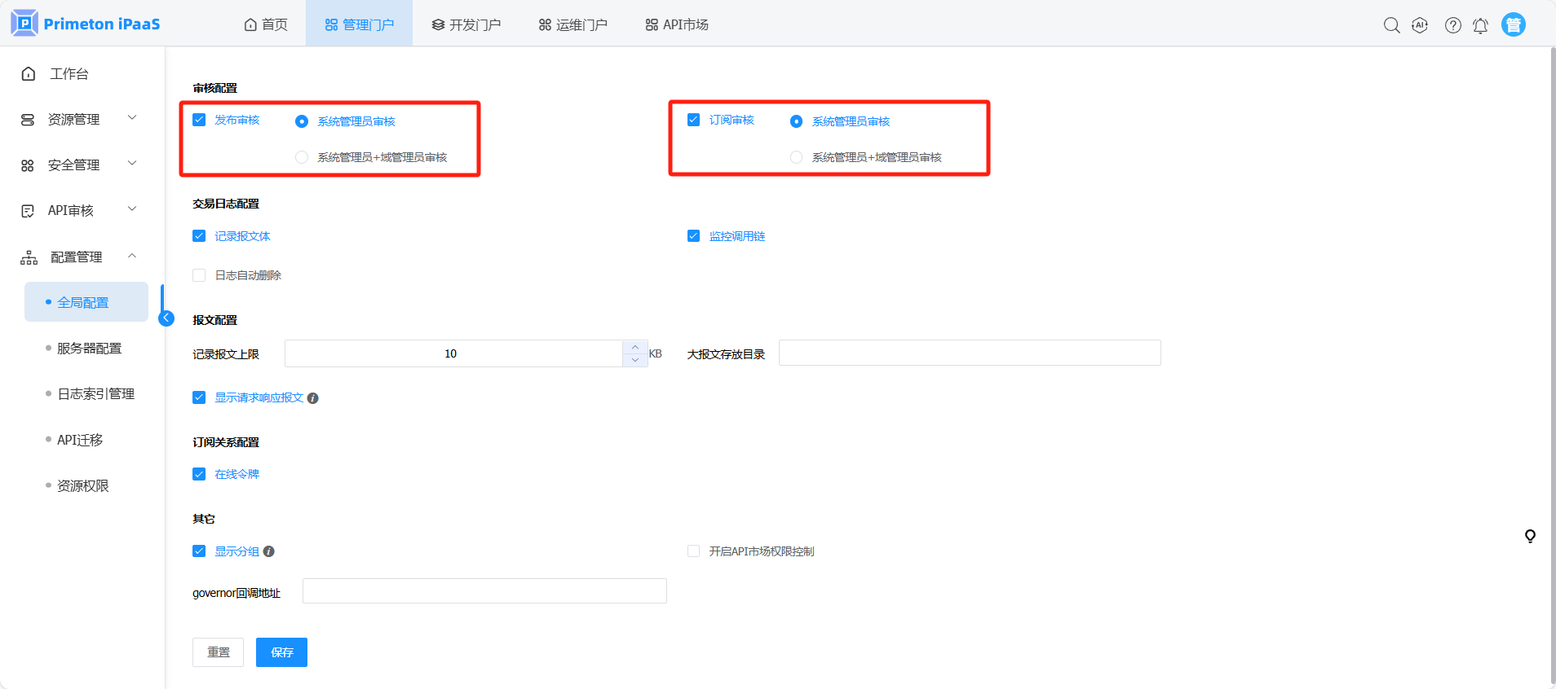This screenshot has height=689, width=1556.
Task: Switch to the 开发门户 tab
Action: [466, 24]
